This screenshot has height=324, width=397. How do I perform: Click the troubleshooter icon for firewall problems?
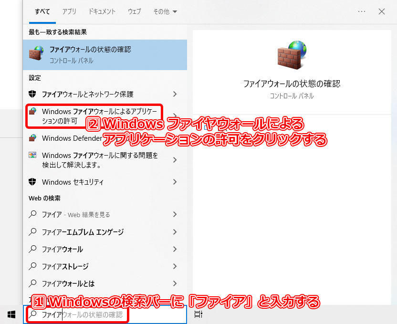[32, 156]
